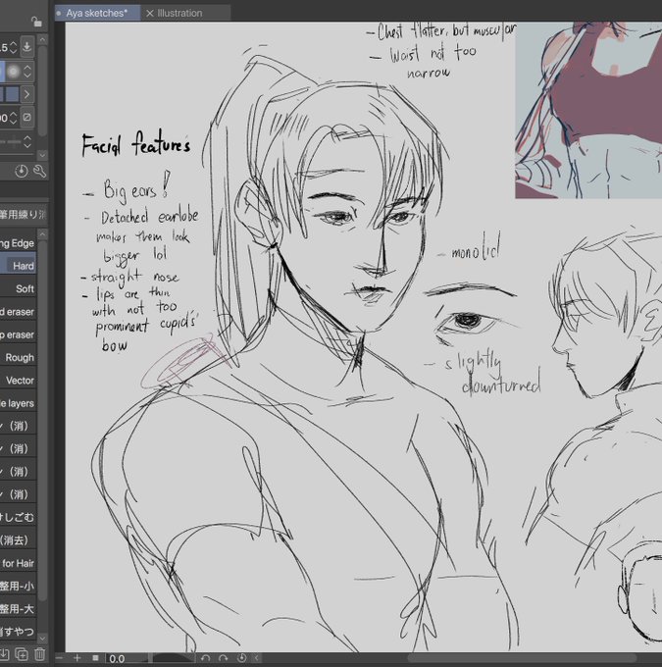Click the stabilization slider in tool properties
This screenshot has height=667, width=662.
[10, 141]
